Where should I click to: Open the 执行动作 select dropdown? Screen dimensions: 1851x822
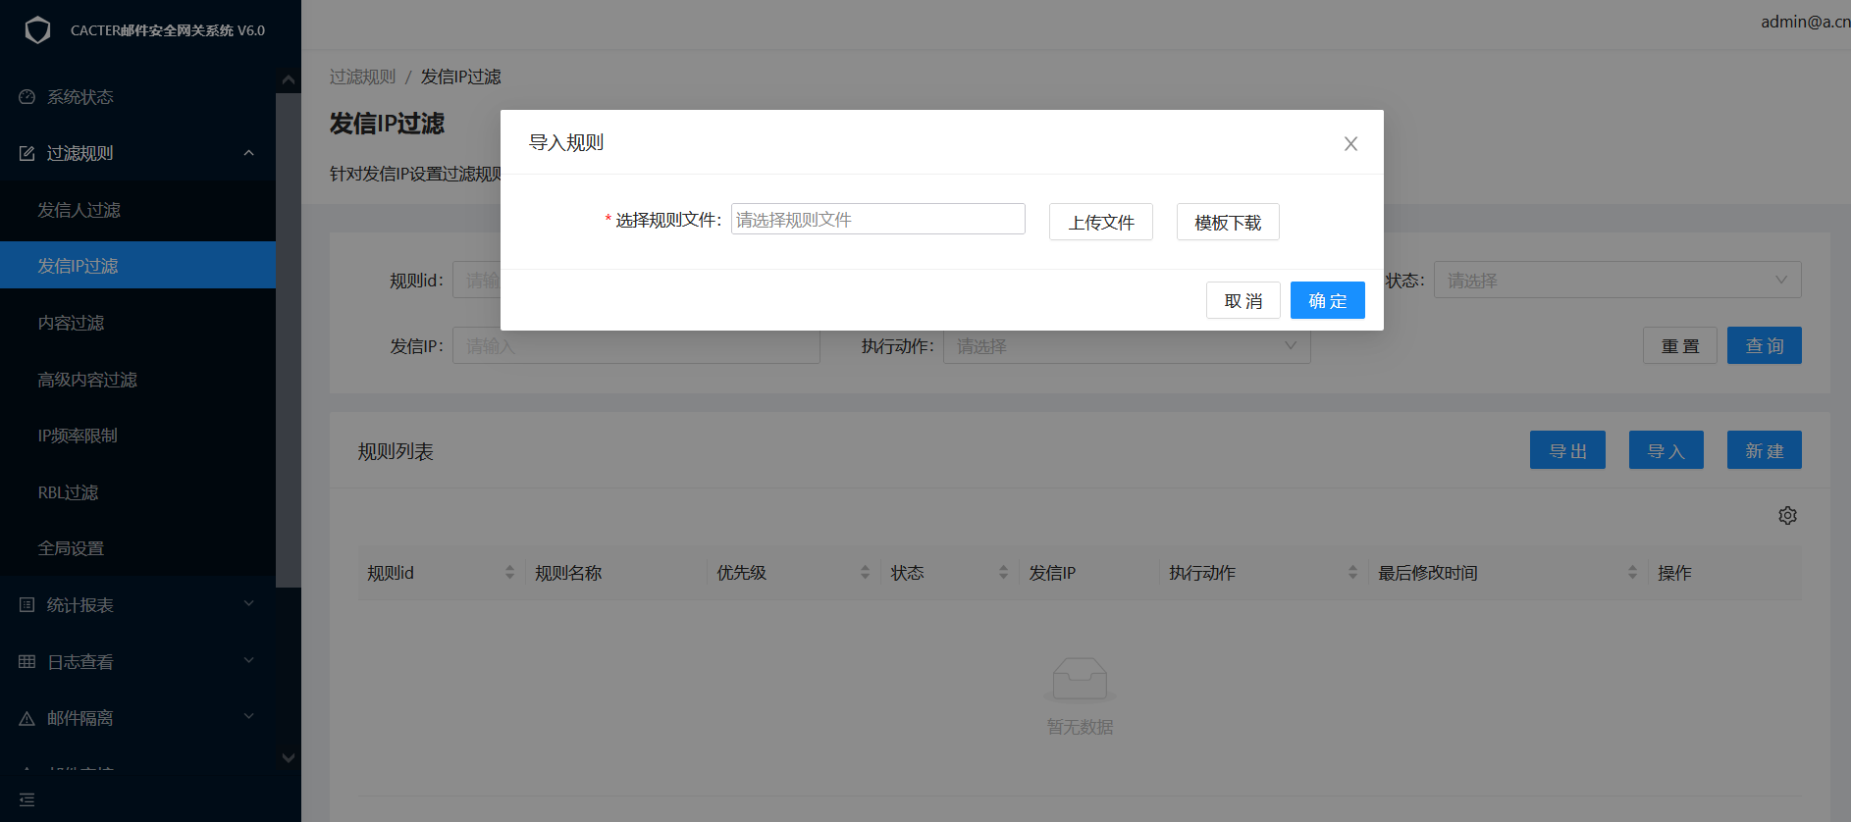tap(1126, 346)
